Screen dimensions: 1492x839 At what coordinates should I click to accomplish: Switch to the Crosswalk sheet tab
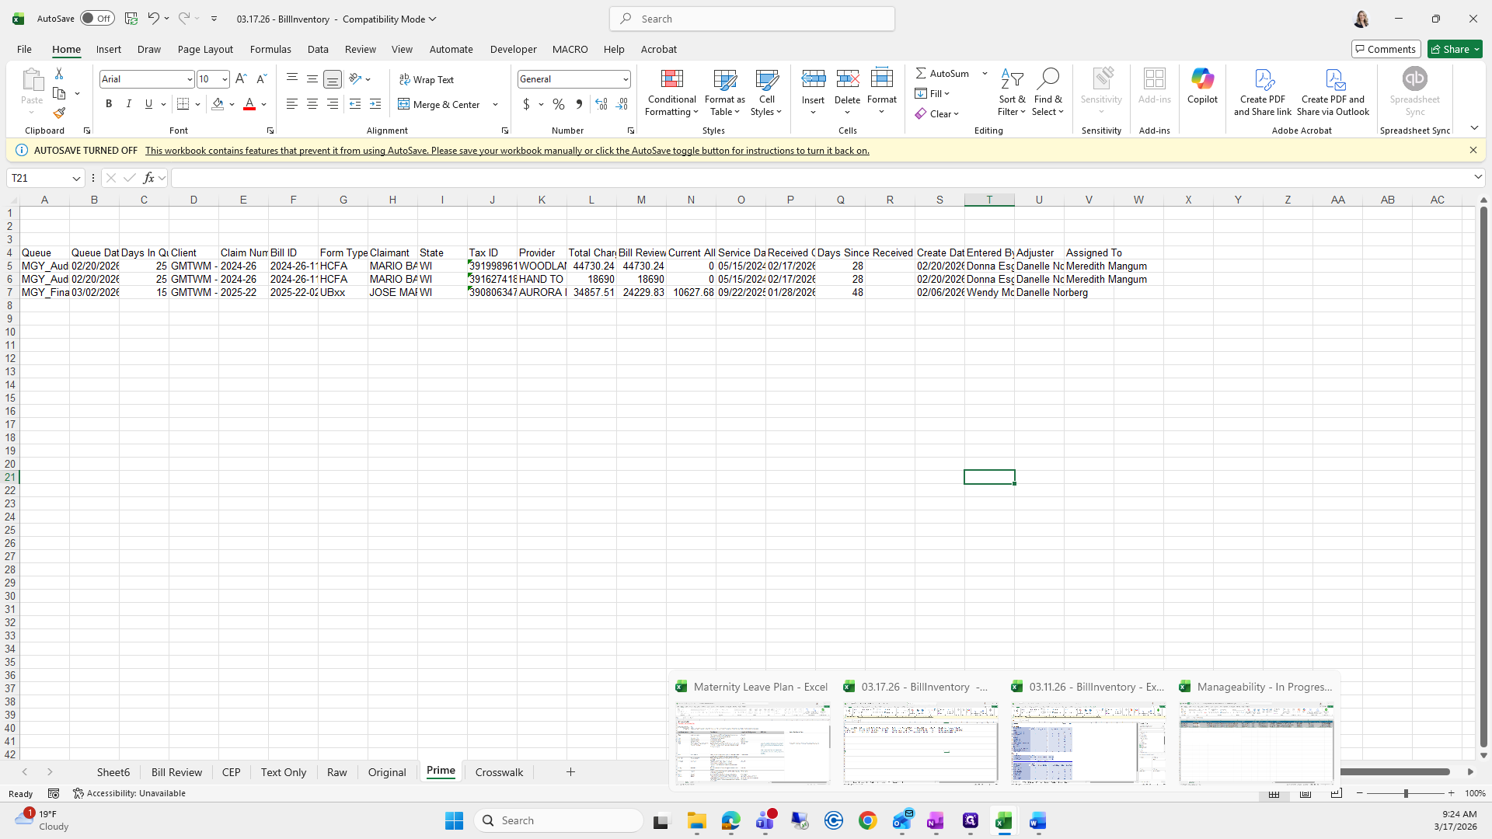pos(499,772)
